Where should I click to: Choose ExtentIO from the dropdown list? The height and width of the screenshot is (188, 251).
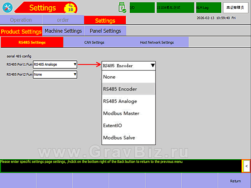click(x=112, y=126)
